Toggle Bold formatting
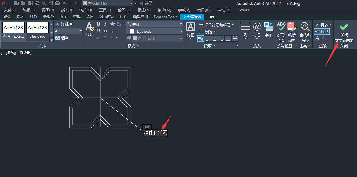Viewport: 357px width, 177px height. pos(99,24)
